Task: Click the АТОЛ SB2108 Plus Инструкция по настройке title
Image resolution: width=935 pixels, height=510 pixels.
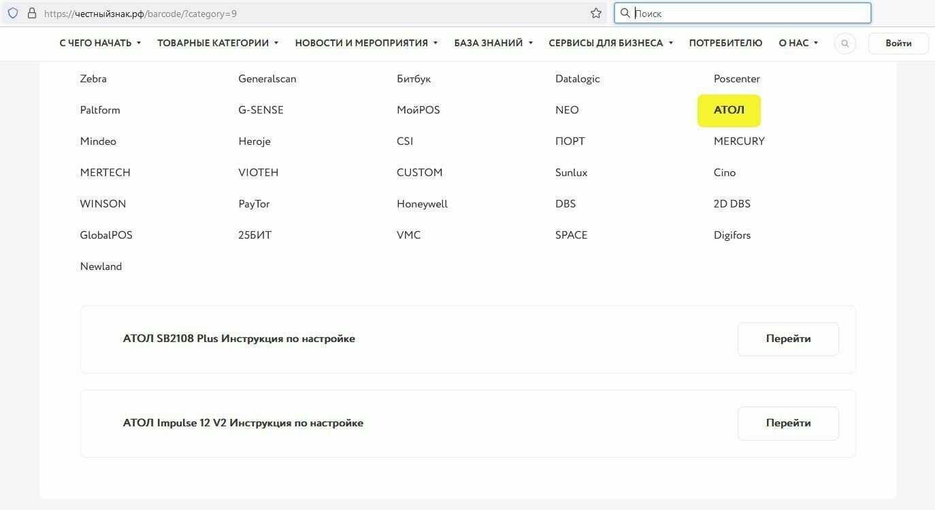Action: click(239, 339)
